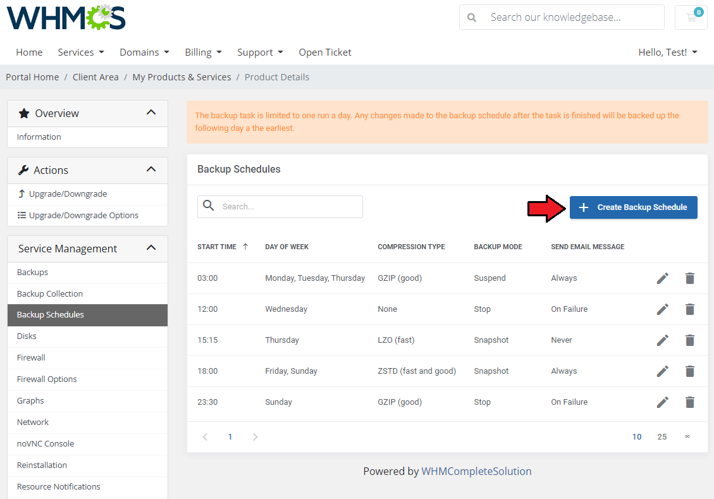Open Information in Overview panel
This screenshot has height=499, width=714.
[87, 137]
